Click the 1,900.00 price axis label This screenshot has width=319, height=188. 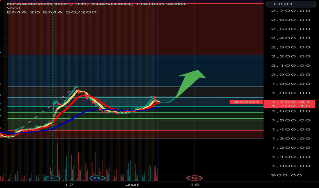pyautogui.click(x=291, y=84)
